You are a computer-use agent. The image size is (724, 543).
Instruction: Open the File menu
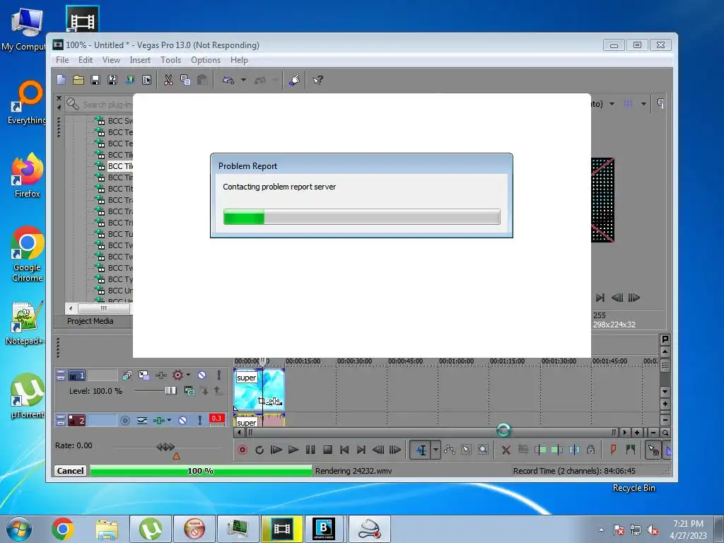tap(62, 60)
